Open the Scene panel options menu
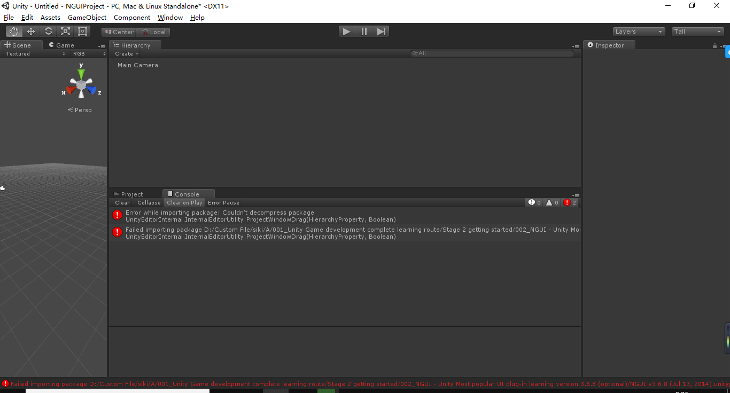The image size is (730, 393). [x=102, y=47]
